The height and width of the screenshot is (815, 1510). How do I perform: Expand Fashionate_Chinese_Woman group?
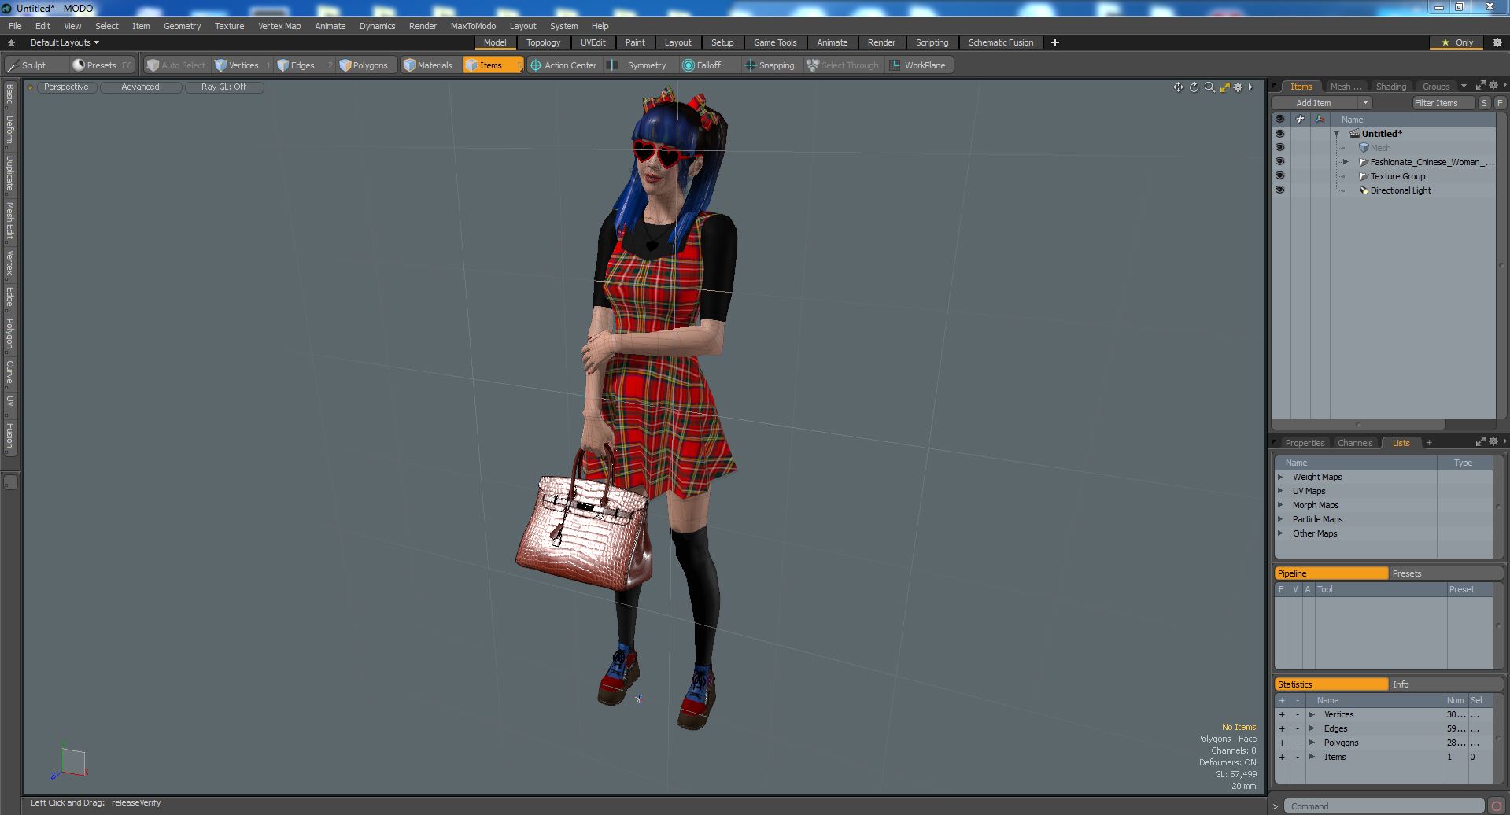tap(1346, 162)
